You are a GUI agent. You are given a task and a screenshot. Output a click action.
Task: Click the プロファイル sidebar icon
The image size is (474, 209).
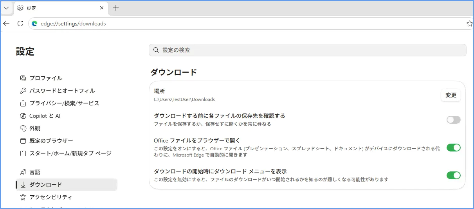pyautogui.click(x=23, y=78)
